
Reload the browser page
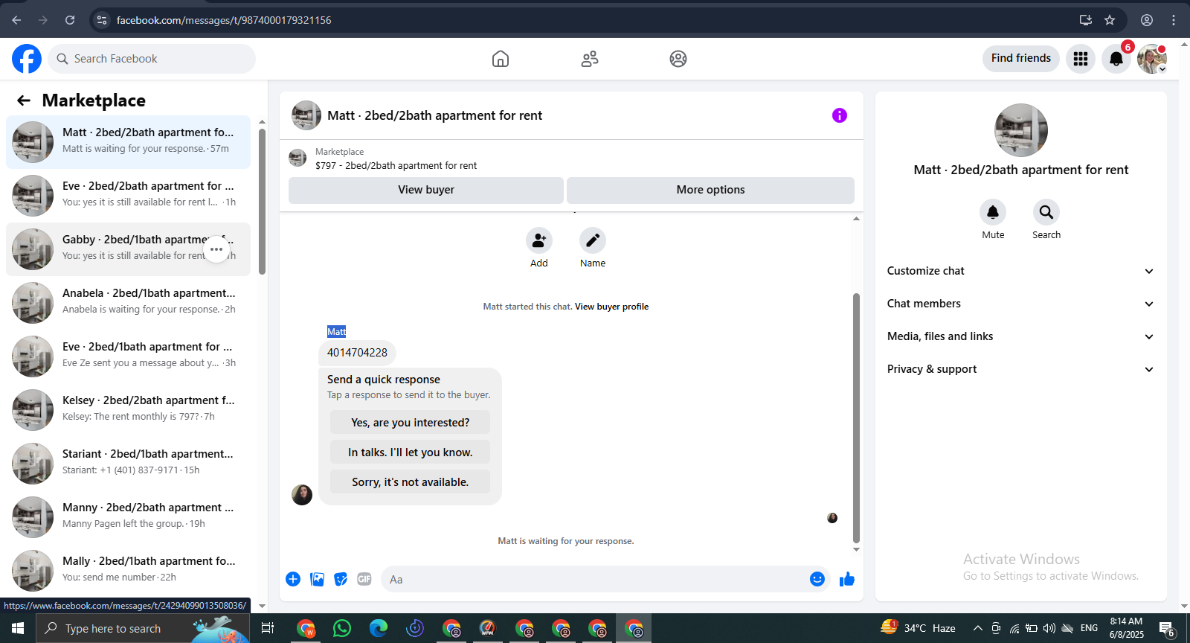[70, 20]
